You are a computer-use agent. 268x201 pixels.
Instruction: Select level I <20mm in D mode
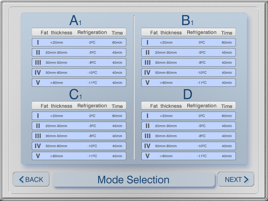(x=188, y=116)
